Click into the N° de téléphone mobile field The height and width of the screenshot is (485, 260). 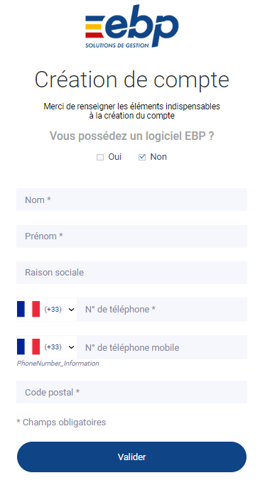(162, 347)
